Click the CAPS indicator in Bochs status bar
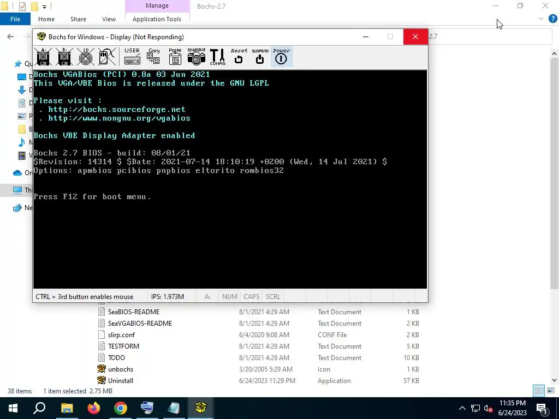The height and width of the screenshot is (419, 559). pos(251,296)
